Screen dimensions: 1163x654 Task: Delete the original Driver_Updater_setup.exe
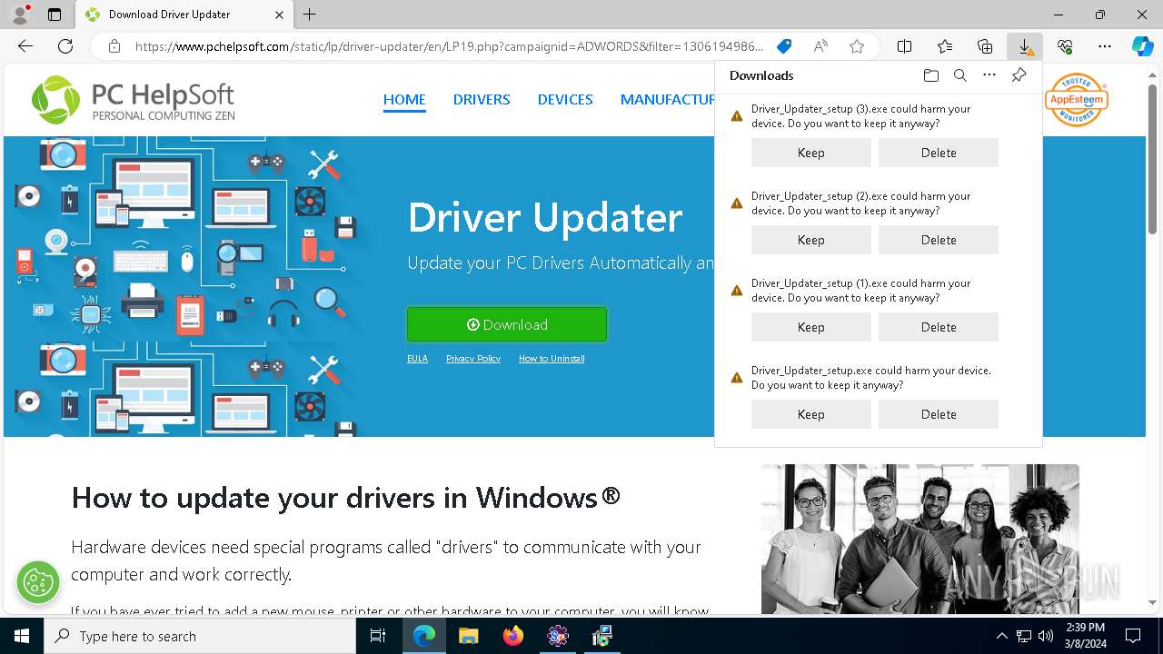[939, 414]
